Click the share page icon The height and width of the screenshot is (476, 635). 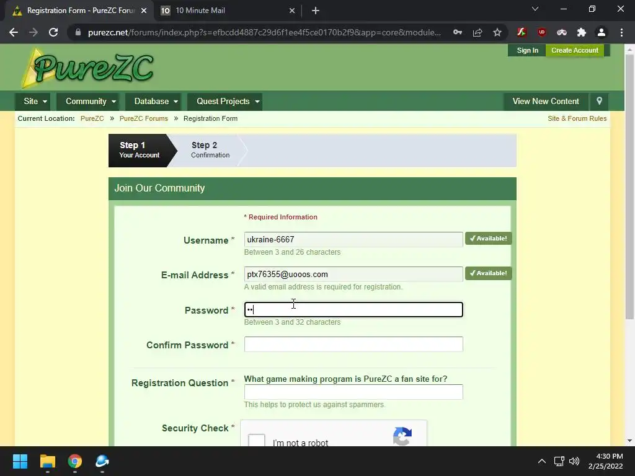tap(477, 32)
